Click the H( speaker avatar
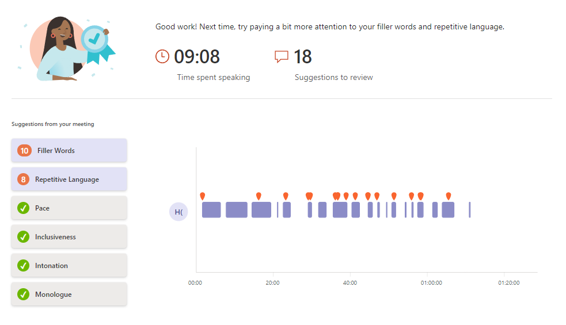Image resolution: width=566 pixels, height=325 pixels. pyautogui.click(x=178, y=212)
